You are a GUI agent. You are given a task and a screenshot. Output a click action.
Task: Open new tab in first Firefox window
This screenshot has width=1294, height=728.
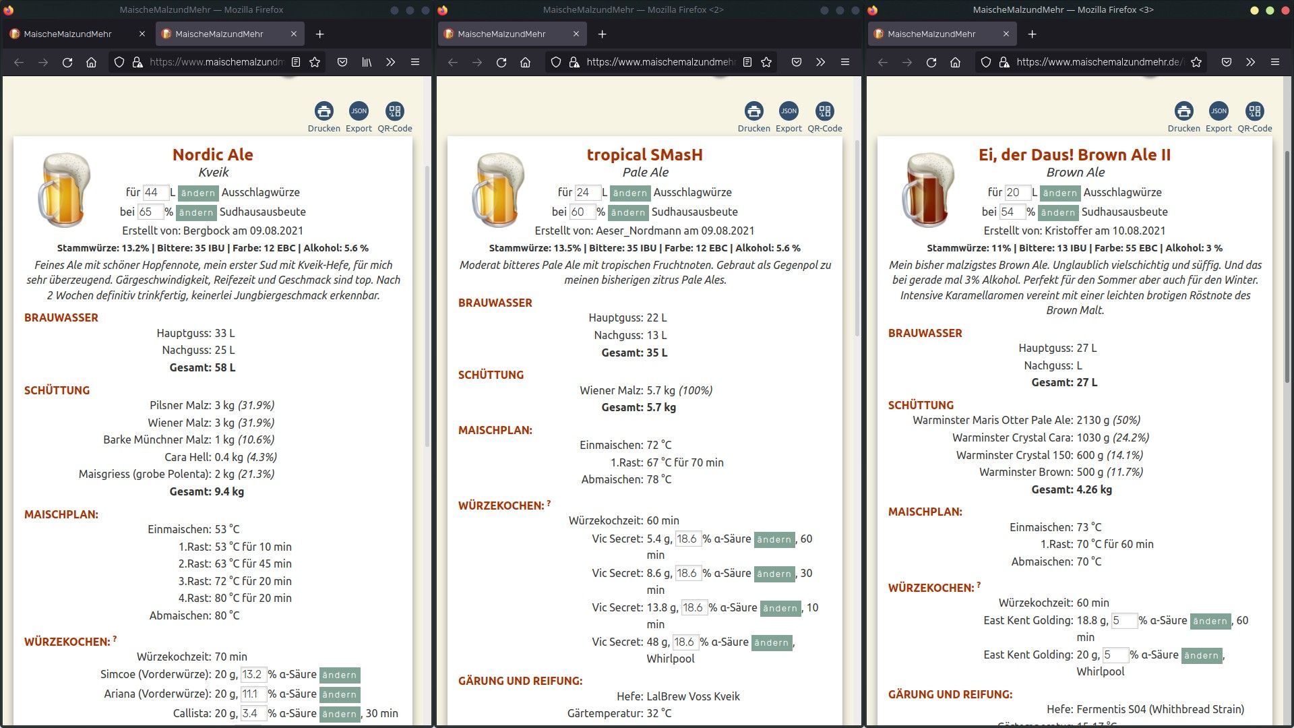click(320, 34)
